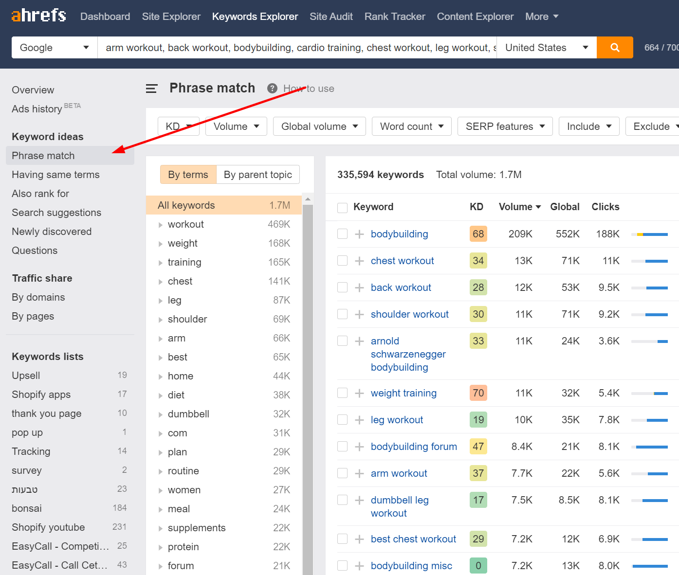
Task: Check the bodybuilding row checkbox
Action: [343, 234]
